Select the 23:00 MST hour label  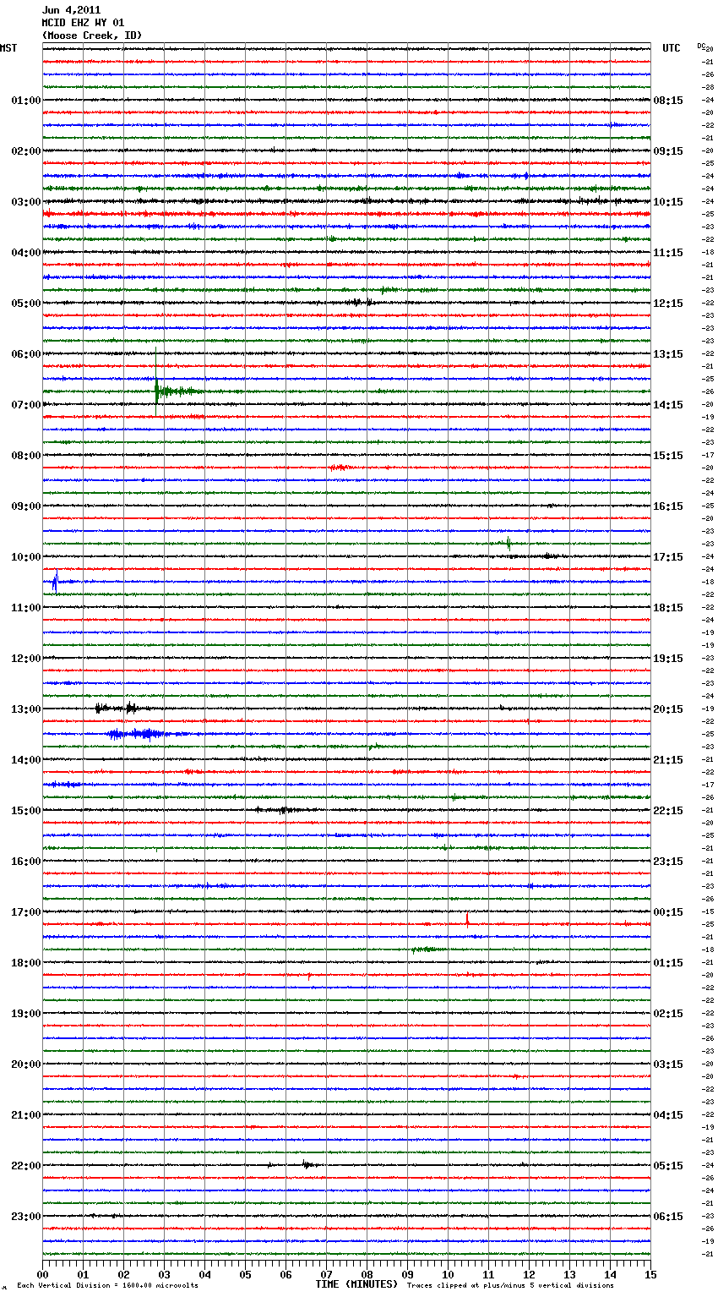coord(26,1217)
